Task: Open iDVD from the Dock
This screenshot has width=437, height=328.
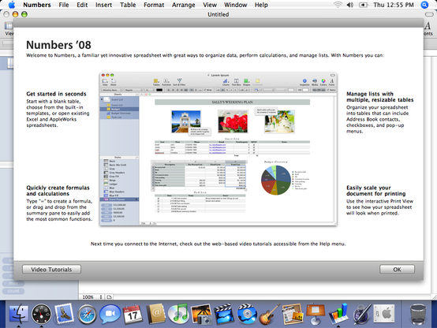Action: pyautogui.click(x=247, y=314)
